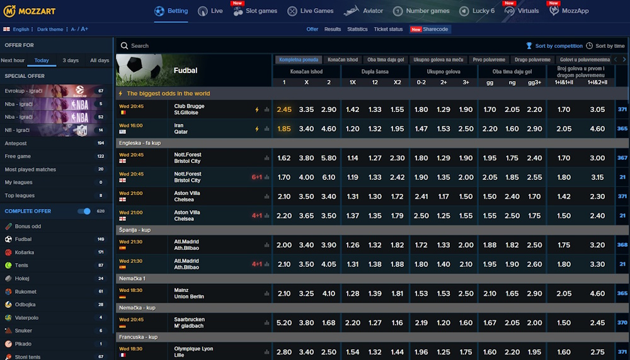Expand 370 more odds for Saarbrucken match

(622, 323)
